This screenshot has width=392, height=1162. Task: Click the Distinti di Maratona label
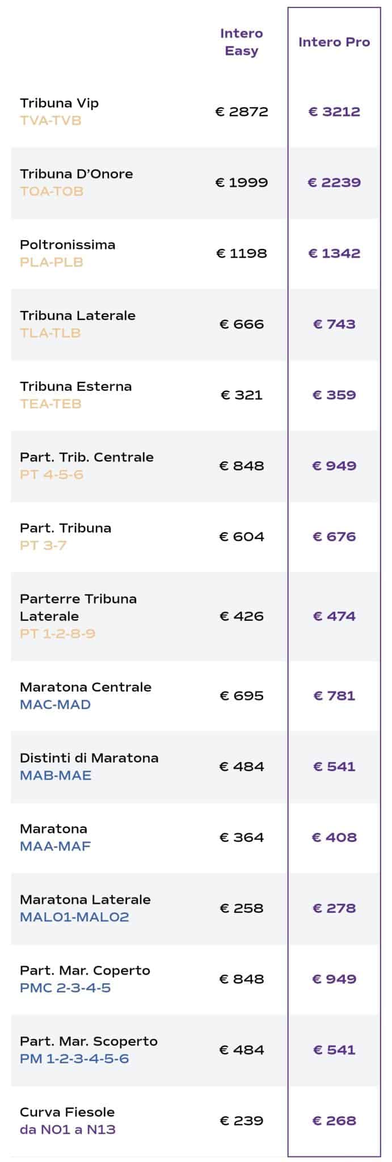[89, 758]
